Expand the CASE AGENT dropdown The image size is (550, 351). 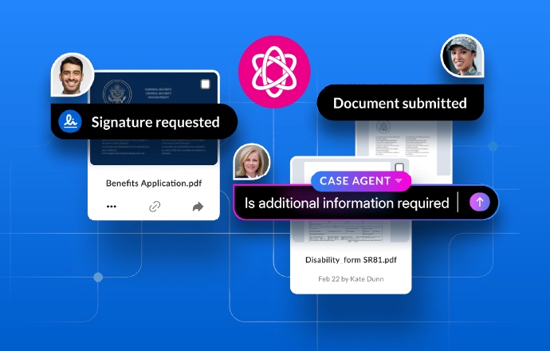pyautogui.click(x=398, y=181)
